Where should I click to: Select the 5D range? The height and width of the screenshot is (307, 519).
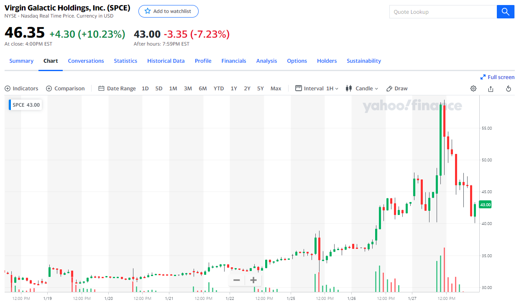(x=159, y=89)
